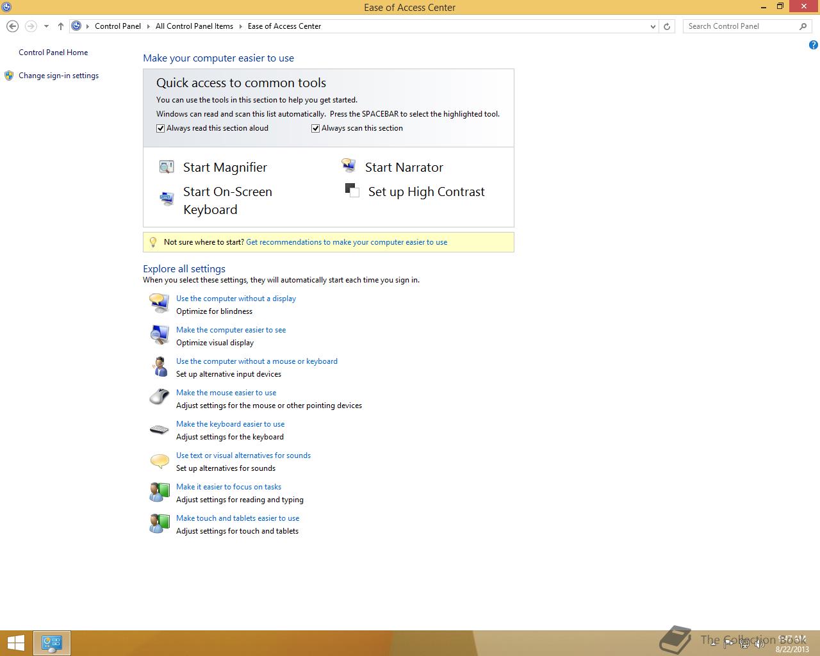Uncheck Always scan this section
This screenshot has height=656, width=820.
click(x=315, y=128)
